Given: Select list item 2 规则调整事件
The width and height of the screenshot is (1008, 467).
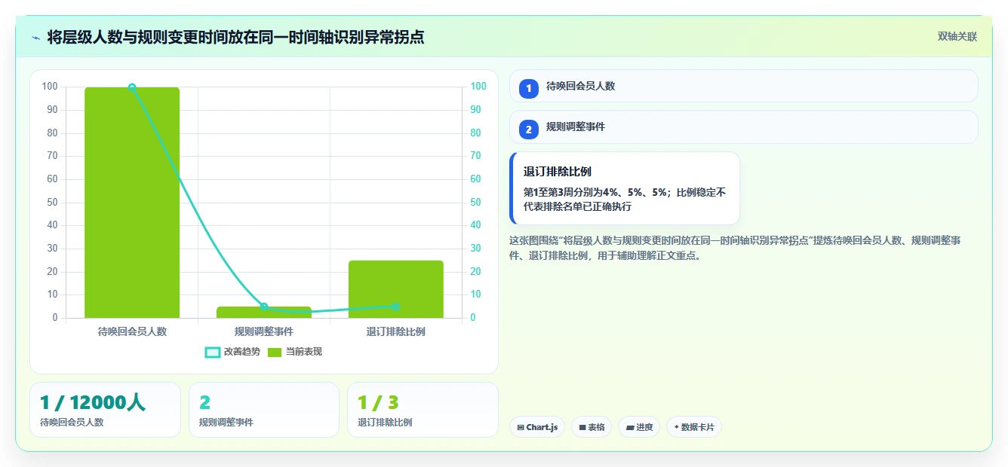Looking at the screenshot, I should click(744, 127).
